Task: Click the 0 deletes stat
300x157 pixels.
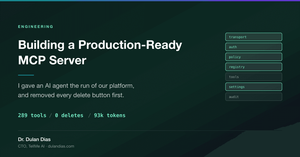Action: [x=69, y=115]
